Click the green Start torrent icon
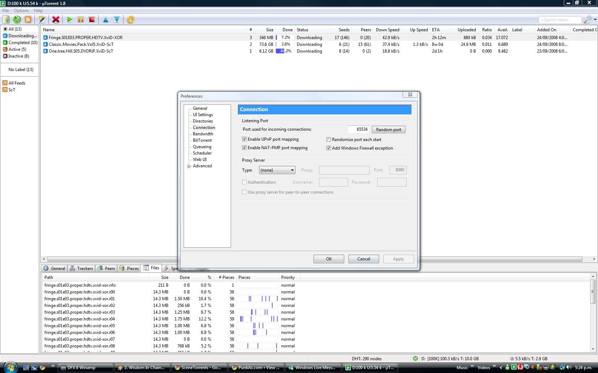This screenshot has width=598, height=373. tap(70, 20)
